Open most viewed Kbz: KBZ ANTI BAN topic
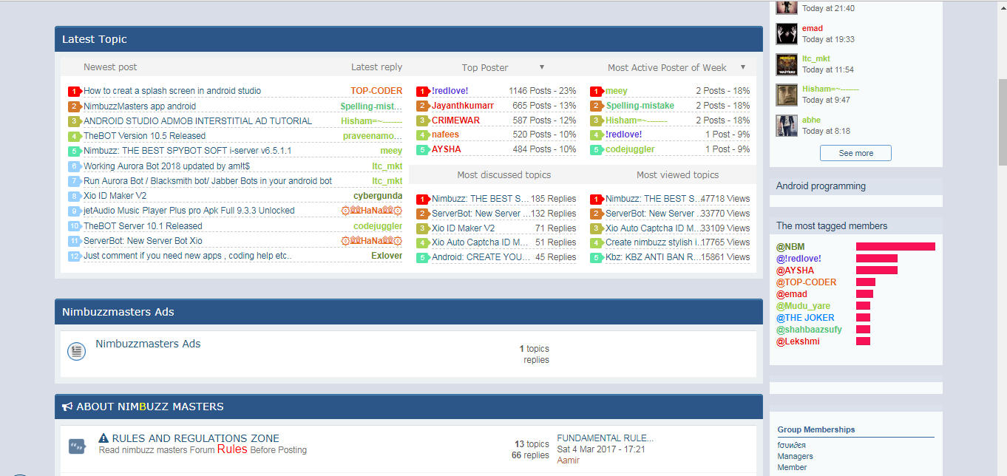This screenshot has width=1007, height=476. pos(652,257)
